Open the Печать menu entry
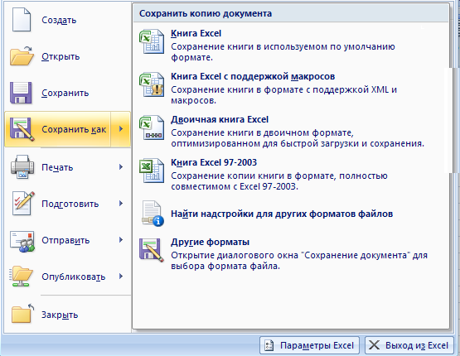 pos(67,167)
